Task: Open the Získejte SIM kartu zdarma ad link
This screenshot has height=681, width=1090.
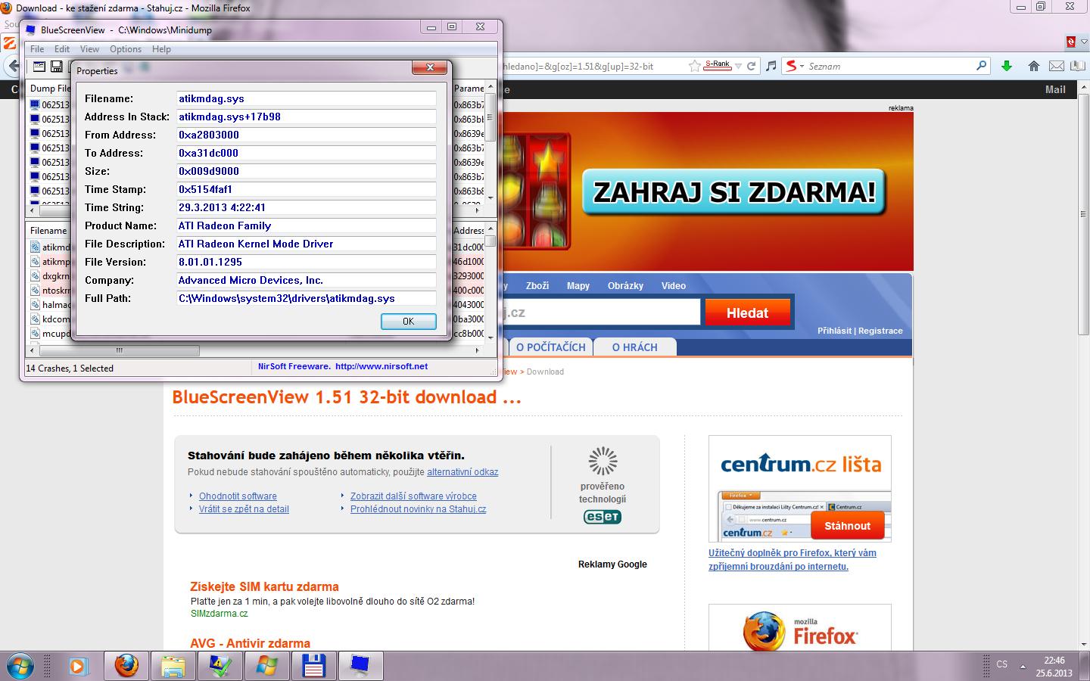Action: [x=264, y=586]
